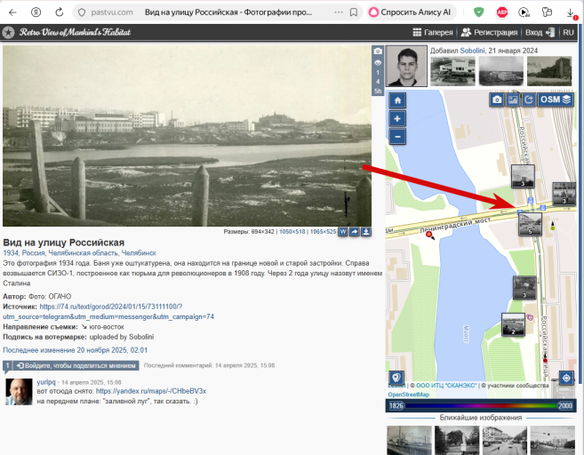Open yuripq's avatar picture
The width and height of the screenshot is (584, 455).
(19, 392)
